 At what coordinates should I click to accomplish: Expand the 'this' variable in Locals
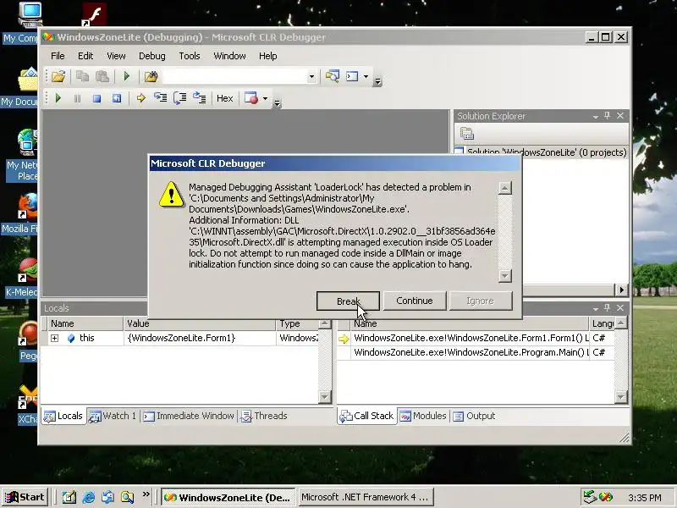tap(54, 338)
